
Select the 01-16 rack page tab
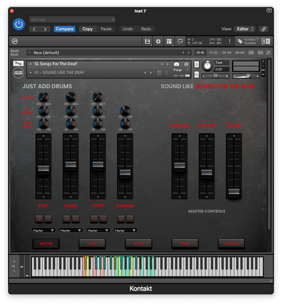point(200,53)
